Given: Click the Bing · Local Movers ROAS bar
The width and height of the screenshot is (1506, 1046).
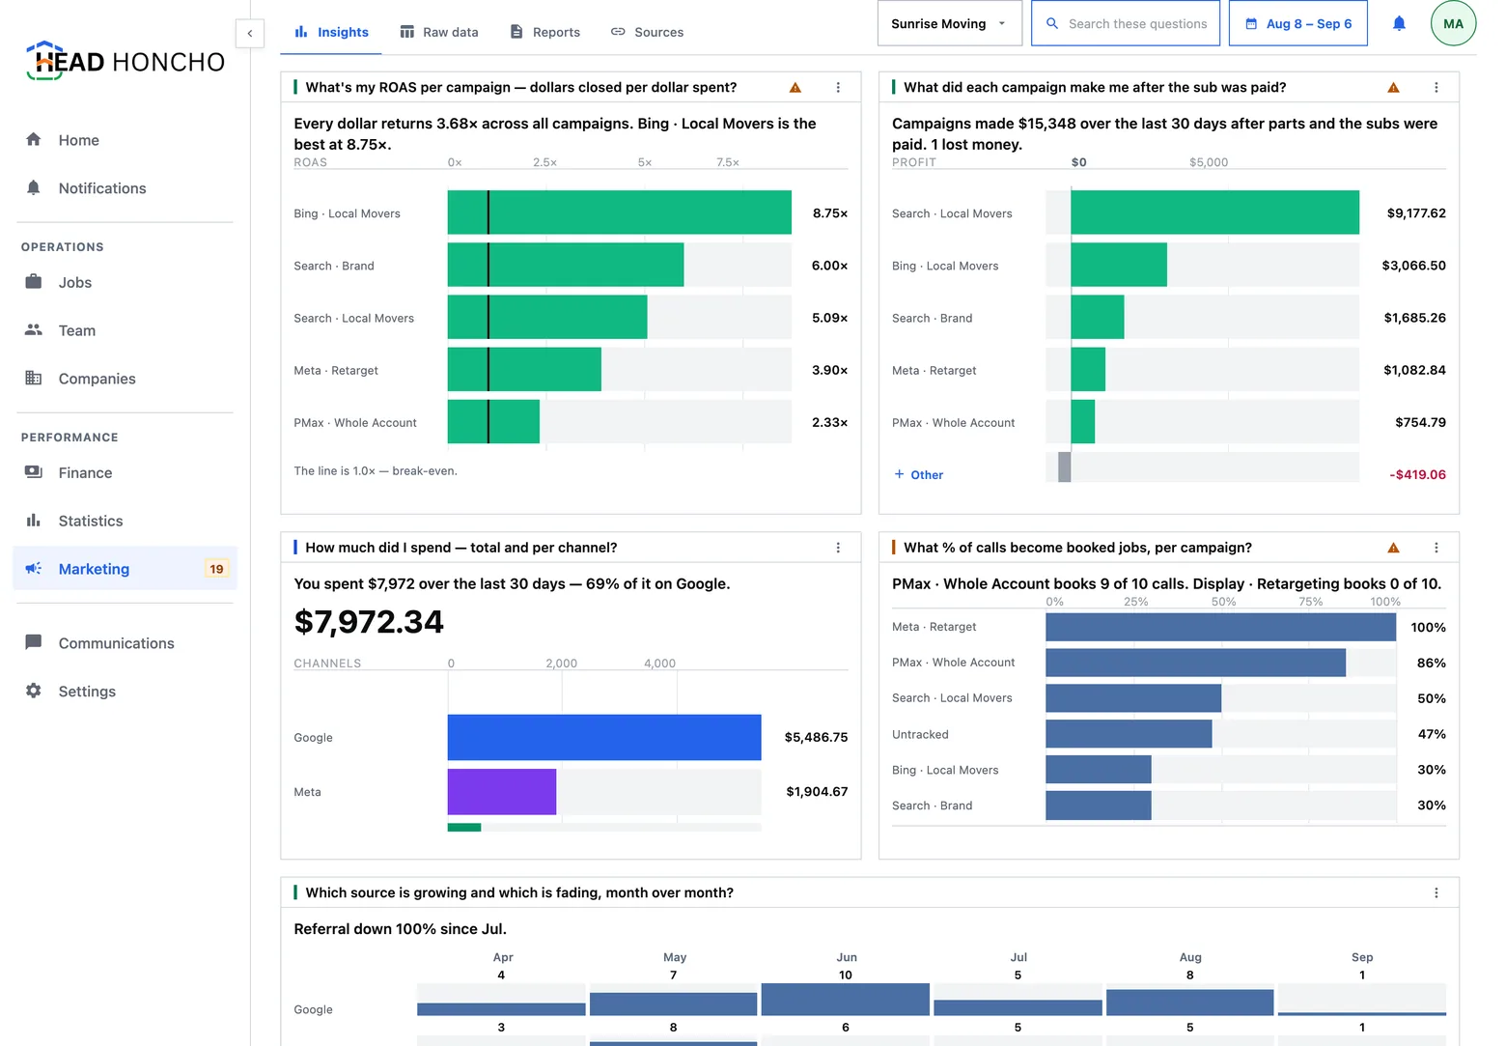Looking at the screenshot, I should [x=620, y=212].
